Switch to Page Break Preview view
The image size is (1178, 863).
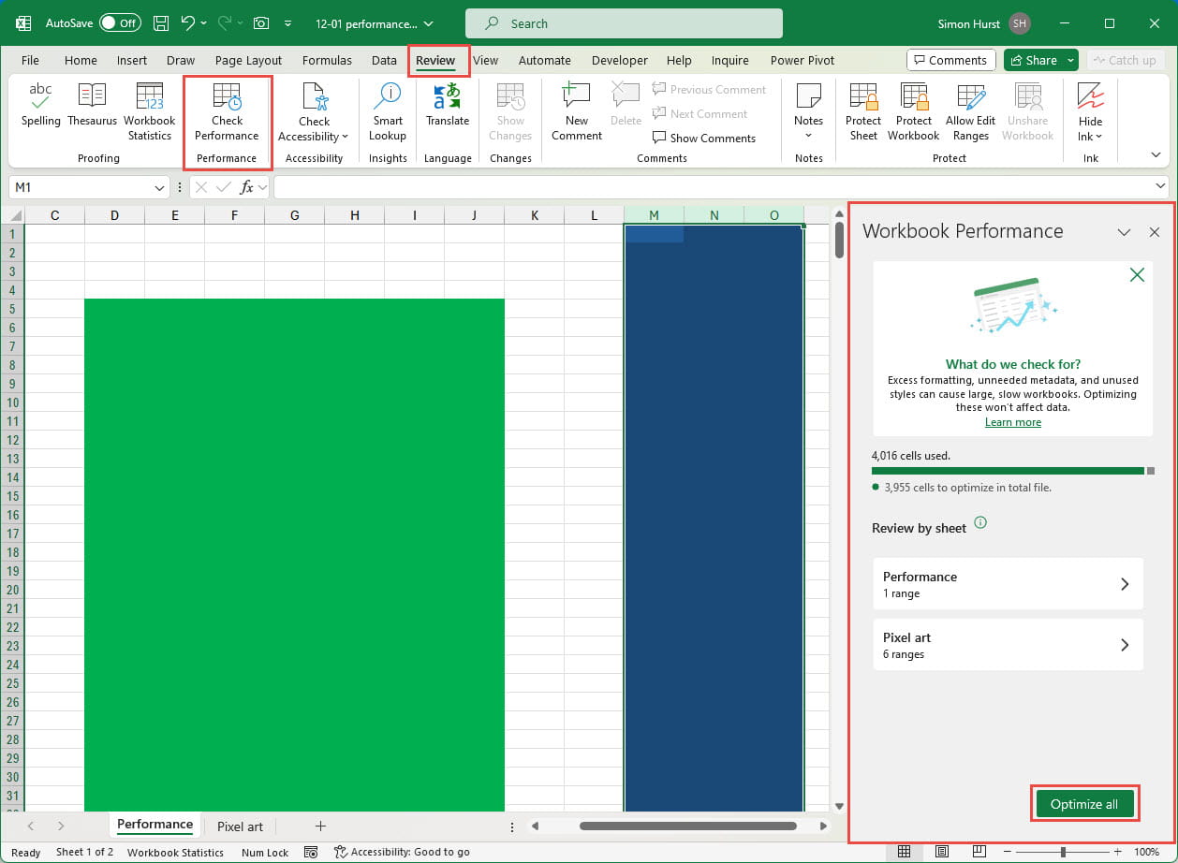point(979,852)
